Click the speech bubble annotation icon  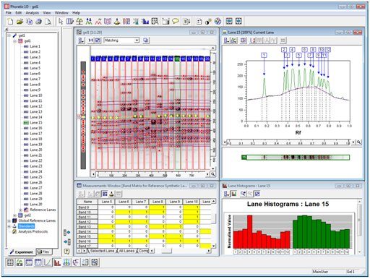(176, 21)
